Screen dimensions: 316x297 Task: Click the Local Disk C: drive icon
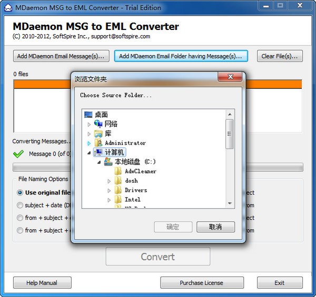click(x=108, y=162)
